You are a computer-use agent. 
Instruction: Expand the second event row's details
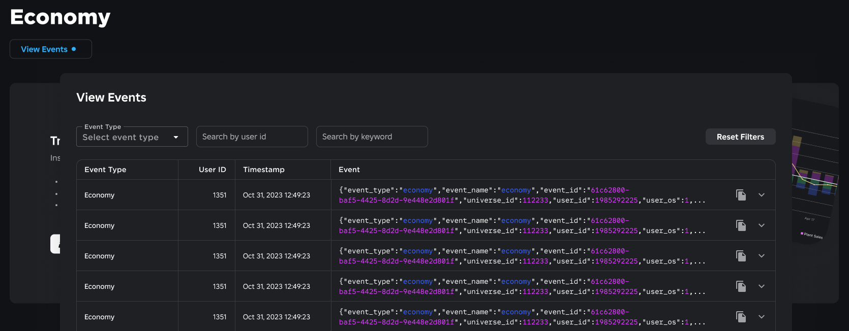[x=762, y=225]
